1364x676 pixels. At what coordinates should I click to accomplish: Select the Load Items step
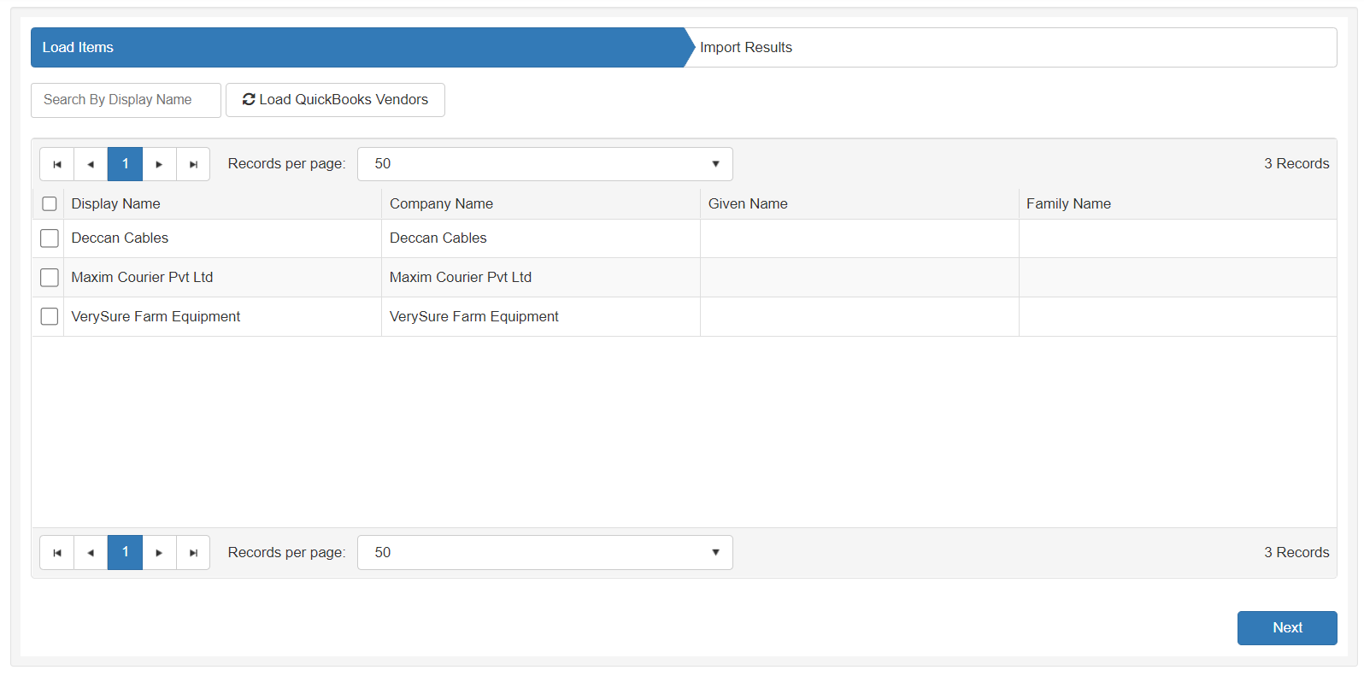click(79, 48)
